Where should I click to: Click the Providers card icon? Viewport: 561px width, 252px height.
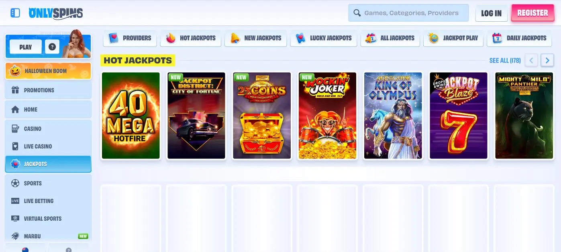113,38
